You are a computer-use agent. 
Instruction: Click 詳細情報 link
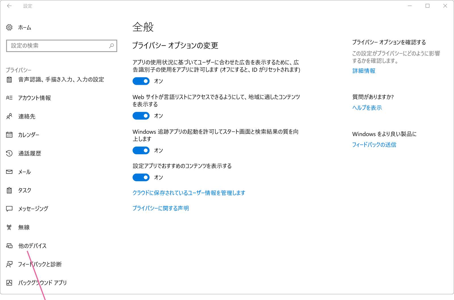364,71
